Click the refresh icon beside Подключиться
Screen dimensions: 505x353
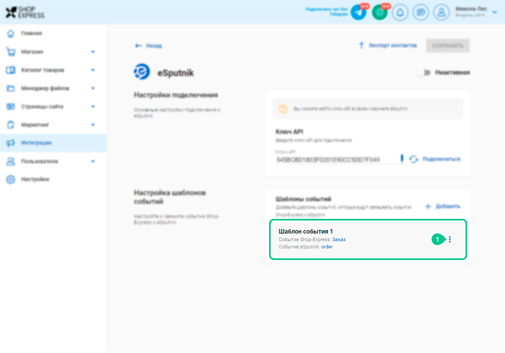tap(413, 159)
